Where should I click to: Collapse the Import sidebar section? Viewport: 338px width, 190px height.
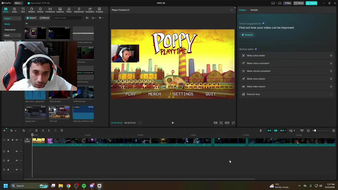pyautogui.click(x=19, y=18)
